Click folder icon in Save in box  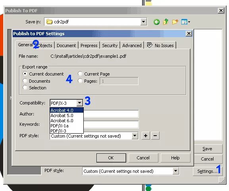(x=49, y=22)
